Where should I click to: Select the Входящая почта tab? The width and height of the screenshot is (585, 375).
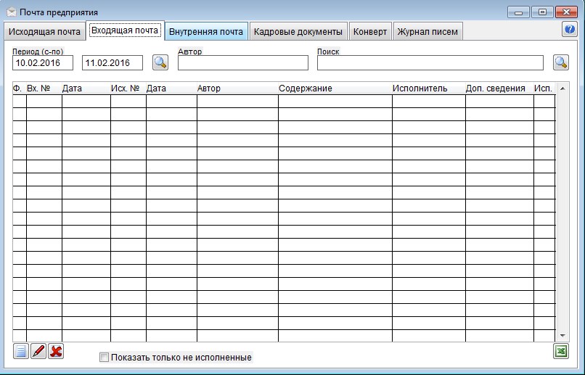tap(125, 30)
